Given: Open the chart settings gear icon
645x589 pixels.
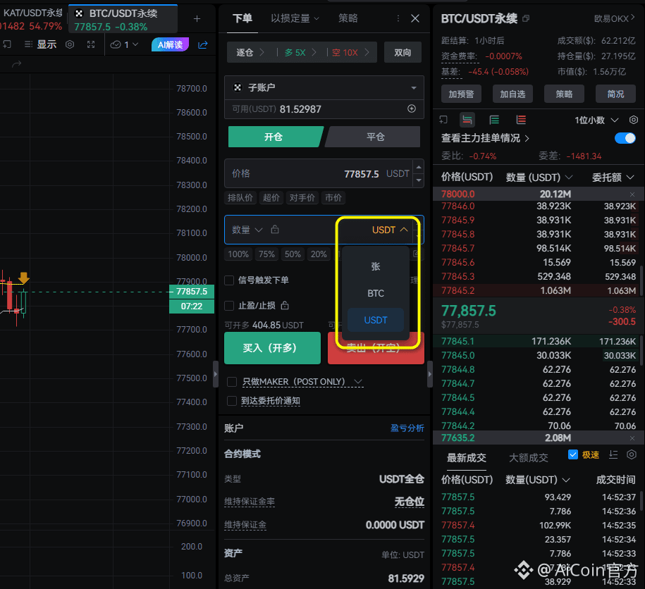Looking at the screenshot, I should click(x=70, y=44).
